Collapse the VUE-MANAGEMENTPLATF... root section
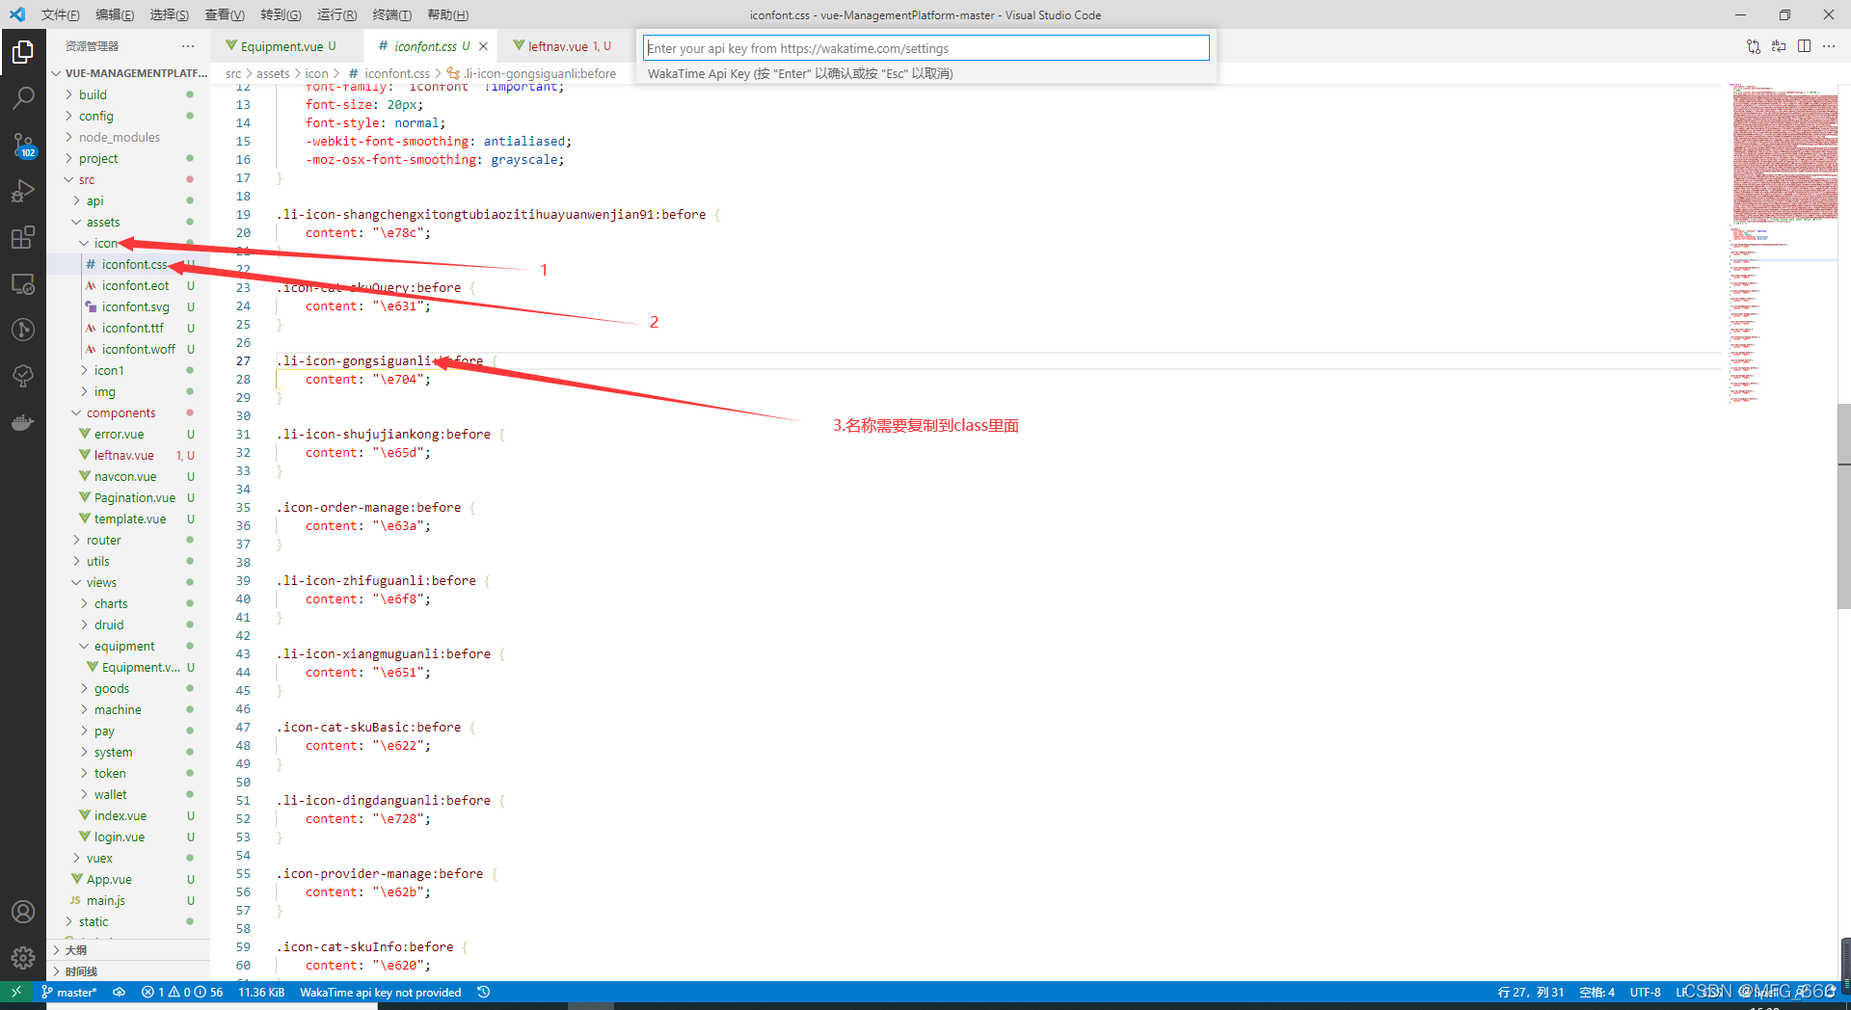 tap(128, 73)
